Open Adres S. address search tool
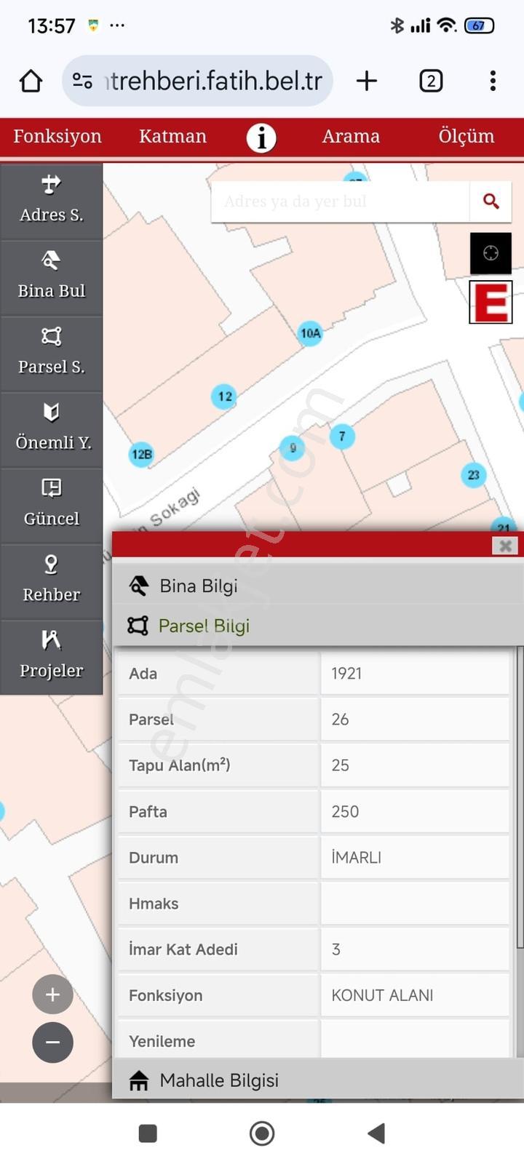Screen dimensions: 524x1164 [x=51, y=202]
